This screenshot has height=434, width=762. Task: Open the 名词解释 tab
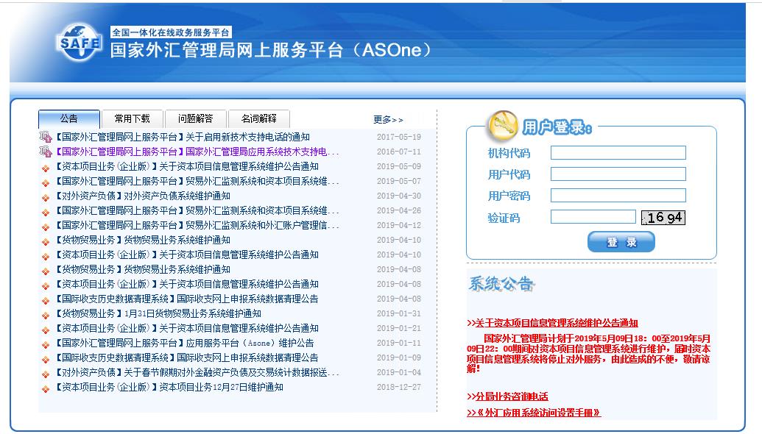(259, 118)
